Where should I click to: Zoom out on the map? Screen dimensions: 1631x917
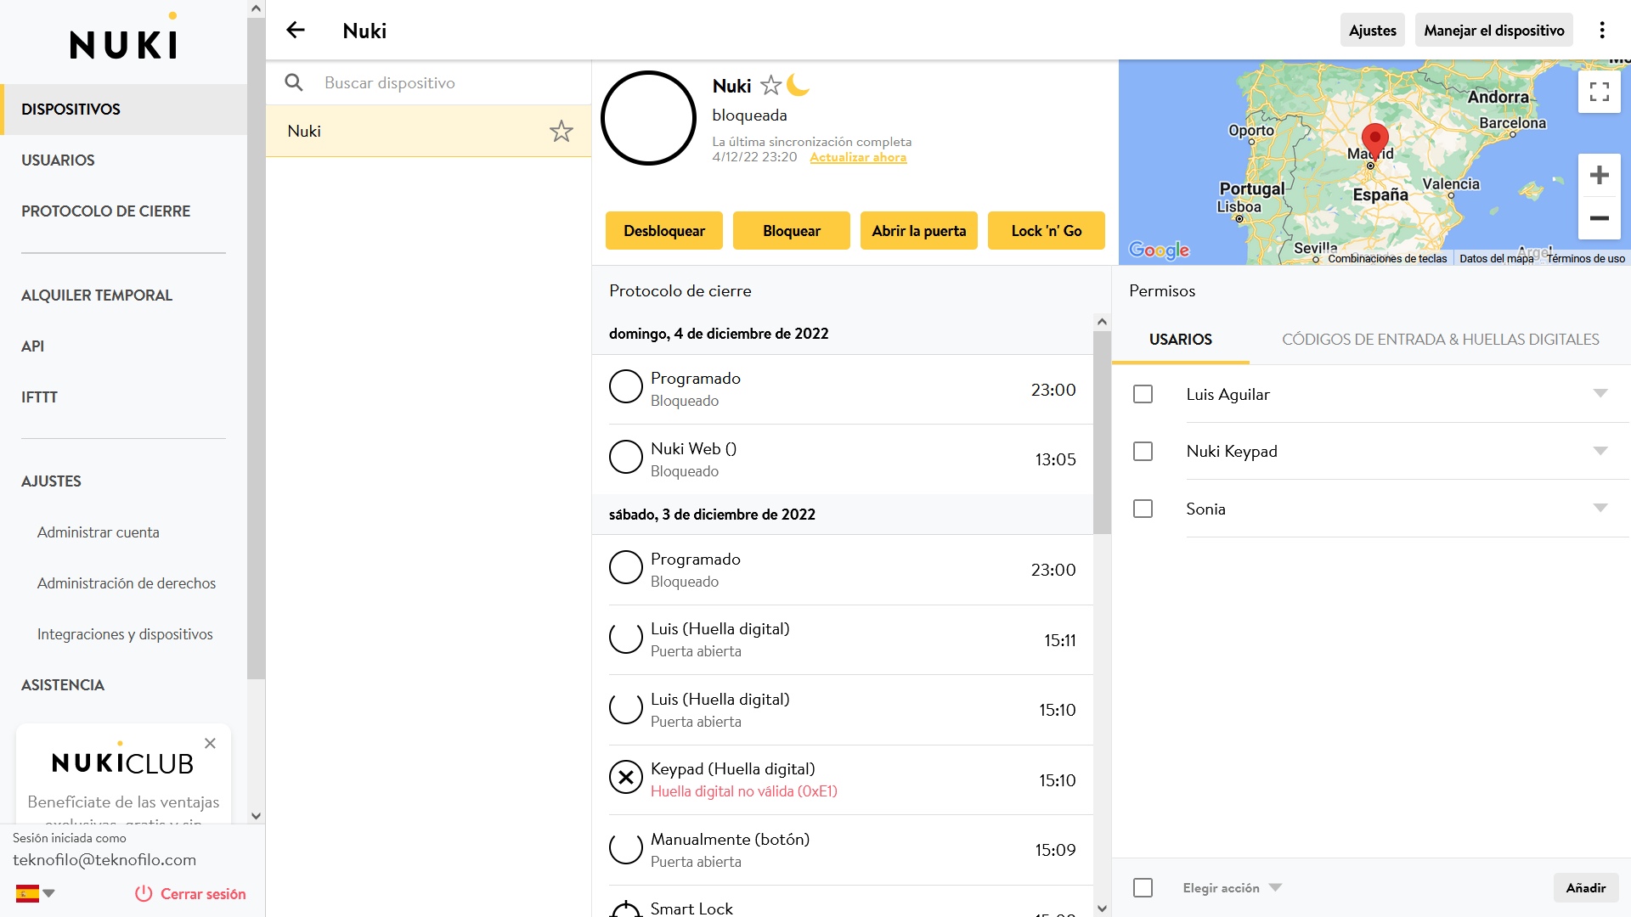pyautogui.click(x=1600, y=218)
